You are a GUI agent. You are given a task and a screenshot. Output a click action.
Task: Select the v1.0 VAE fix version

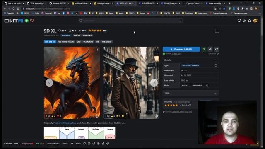click(50, 42)
